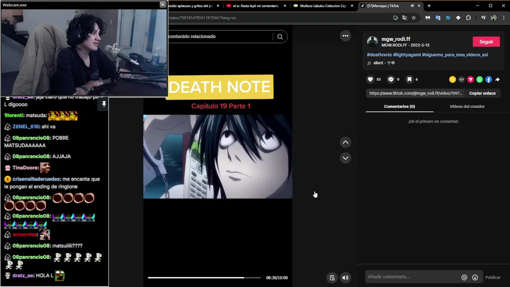Open the 7TV extension icon
Screen dimensions: 510x287
(448, 18)
